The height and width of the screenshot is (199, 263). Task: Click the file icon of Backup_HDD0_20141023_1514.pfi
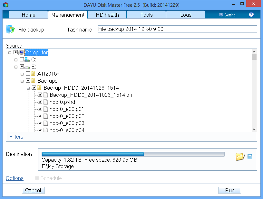[46, 95]
